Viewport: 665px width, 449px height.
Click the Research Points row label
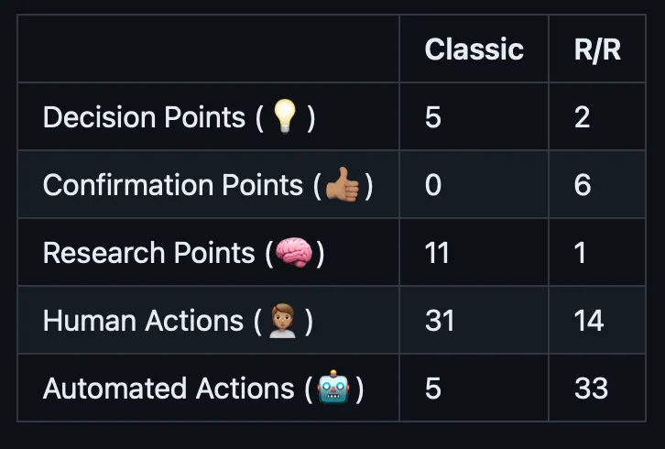[x=148, y=253]
